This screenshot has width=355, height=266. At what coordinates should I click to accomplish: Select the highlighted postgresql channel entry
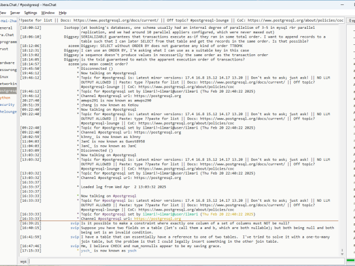(8, 90)
